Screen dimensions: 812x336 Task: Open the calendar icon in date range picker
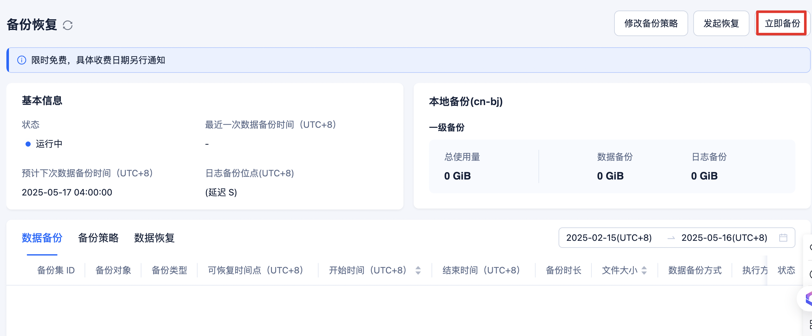pos(783,238)
